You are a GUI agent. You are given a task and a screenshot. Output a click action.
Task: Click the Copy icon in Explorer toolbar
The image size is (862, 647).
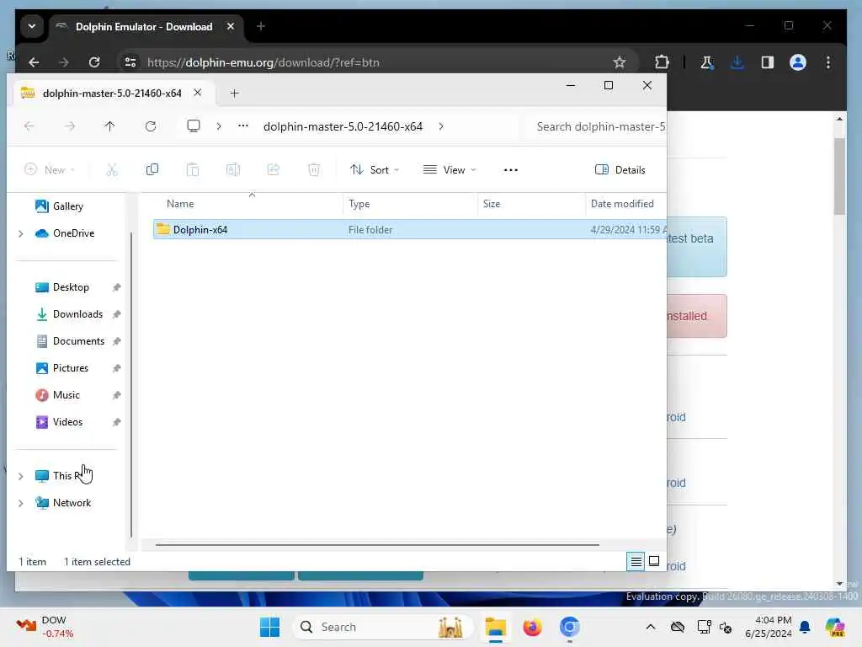tap(152, 169)
